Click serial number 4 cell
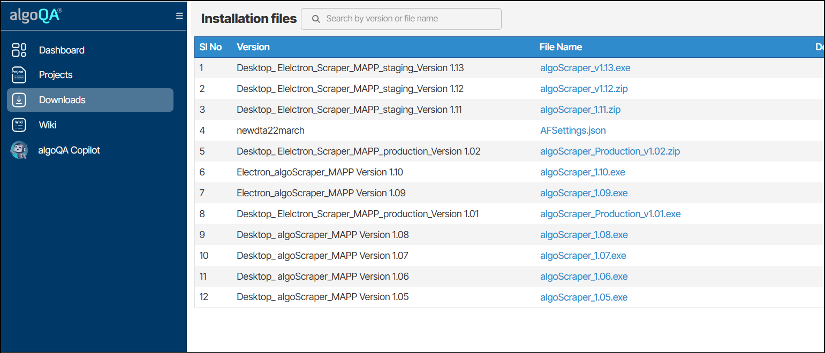The width and height of the screenshot is (825, 353). 202,131
